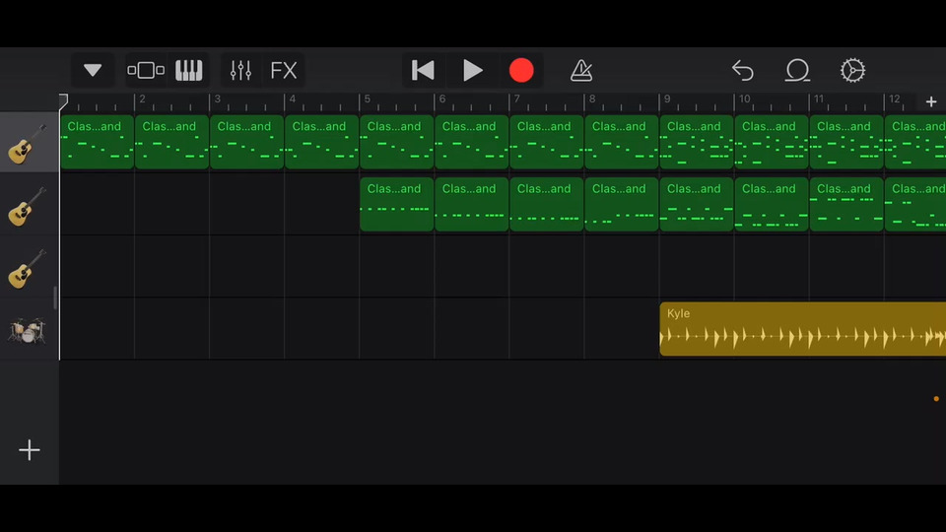Select the third acoustic guitar track header
The image size is (946, 532).
(x=29, y=268)
